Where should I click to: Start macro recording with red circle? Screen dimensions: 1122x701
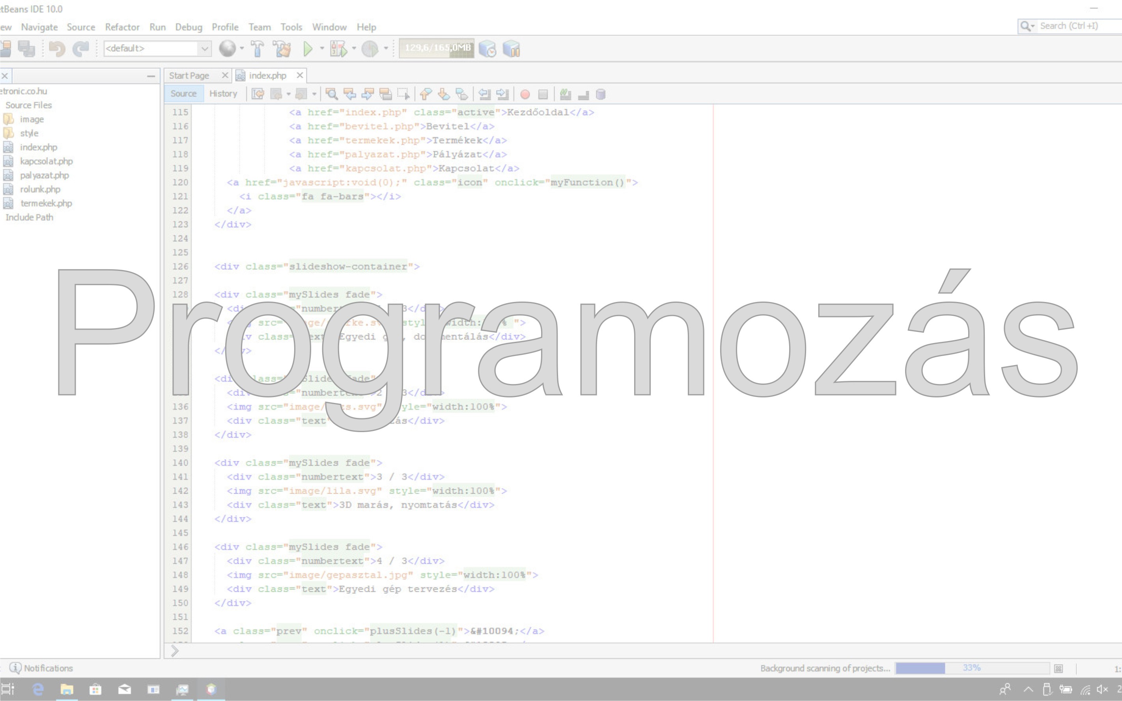coord(525,94)
